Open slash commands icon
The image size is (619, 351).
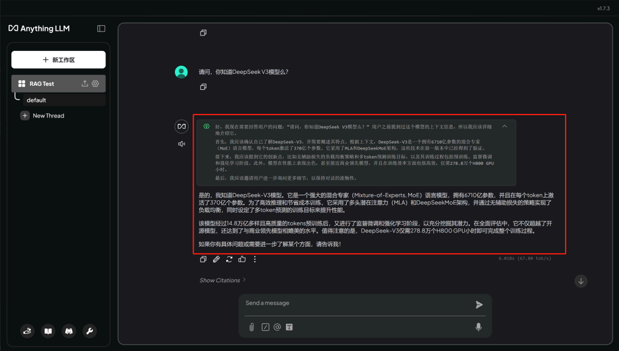point(265,327)
